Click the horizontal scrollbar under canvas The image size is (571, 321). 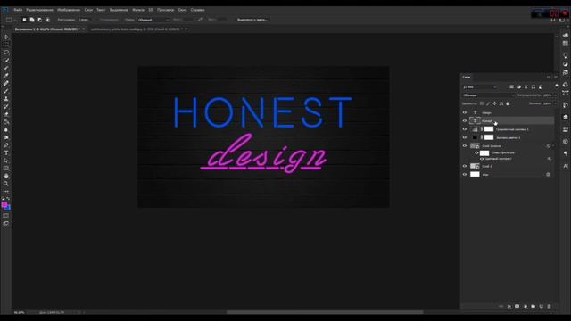325,312
